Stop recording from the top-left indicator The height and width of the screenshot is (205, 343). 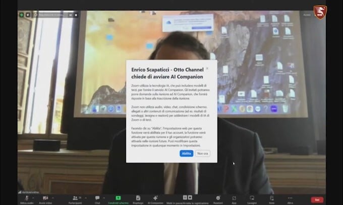pyautogui.click(x=76, y=15)
